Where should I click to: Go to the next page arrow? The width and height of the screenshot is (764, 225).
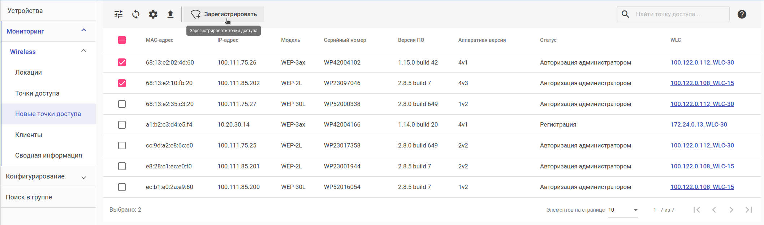[731, 210]
